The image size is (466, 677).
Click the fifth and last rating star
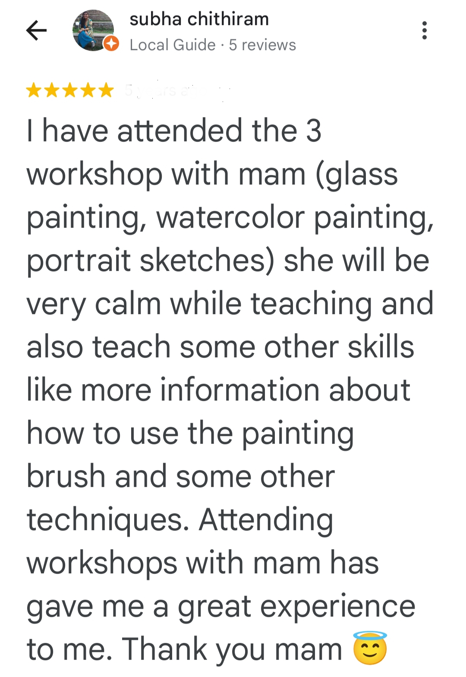(106, 91)
